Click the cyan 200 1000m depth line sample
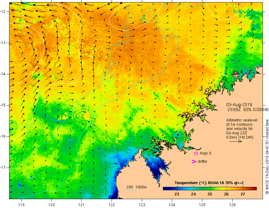Viewport: 269px width, 208px height. [131, 190]
